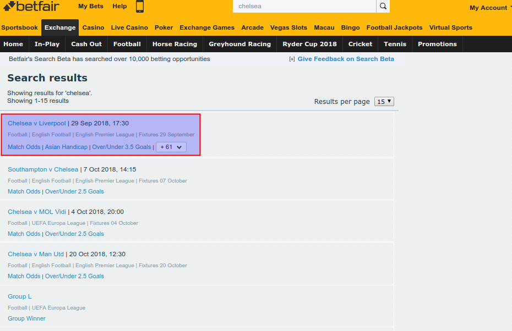Viewport: 512px width, 331px height.
Task: Open Over/Under 2.5 Goals for Chelsea v Man Utd
Action: pyautogui.click(x=74, y=276)
